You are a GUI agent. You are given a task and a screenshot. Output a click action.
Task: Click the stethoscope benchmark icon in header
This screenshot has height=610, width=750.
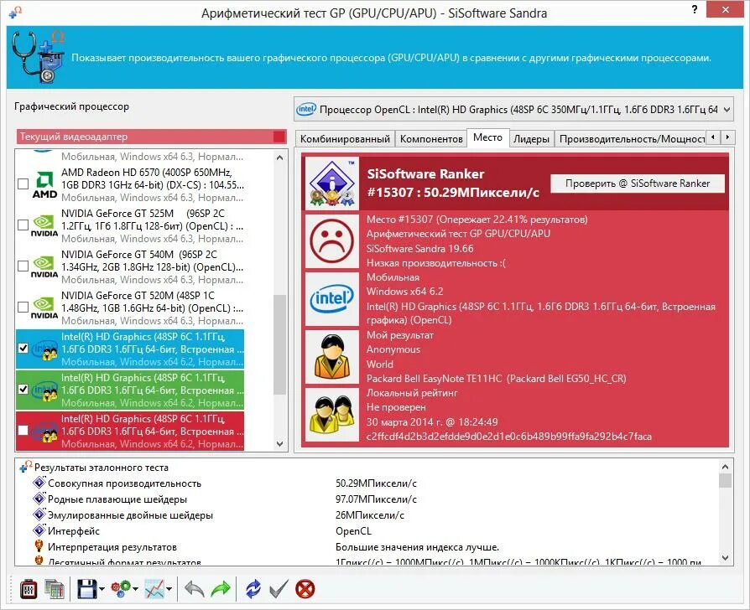tap(39, 57)
